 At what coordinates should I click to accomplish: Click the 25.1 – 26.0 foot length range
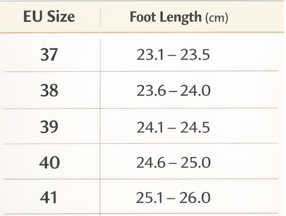(x=173, y=198)
